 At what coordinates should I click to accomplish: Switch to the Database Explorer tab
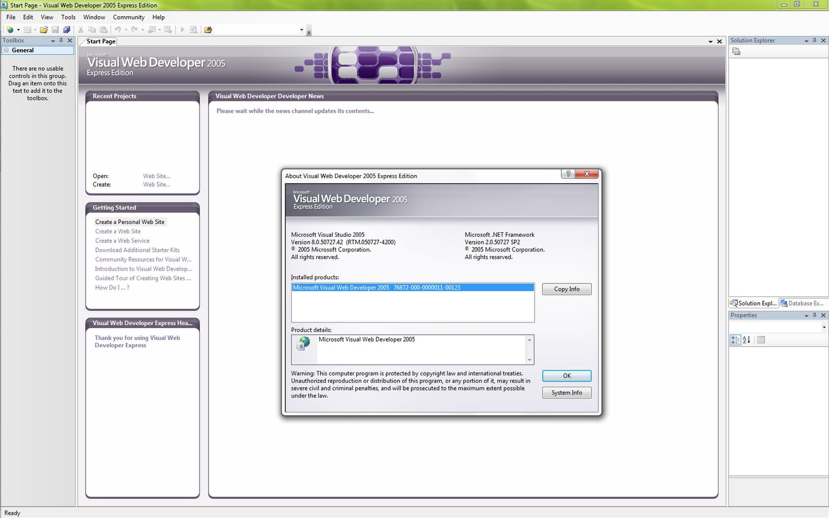click(x=801, y=303)
